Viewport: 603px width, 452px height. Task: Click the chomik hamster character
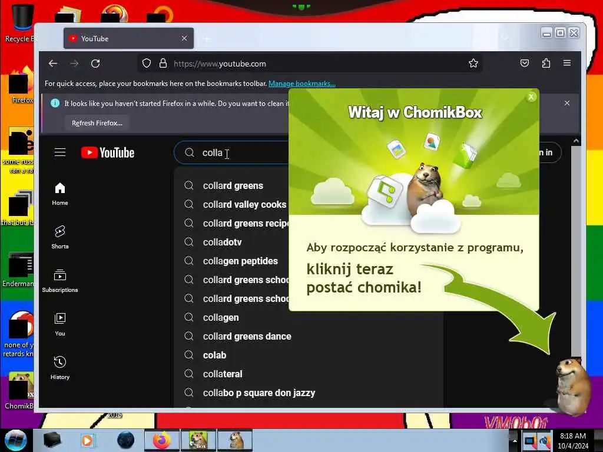(x=572, y=386)
